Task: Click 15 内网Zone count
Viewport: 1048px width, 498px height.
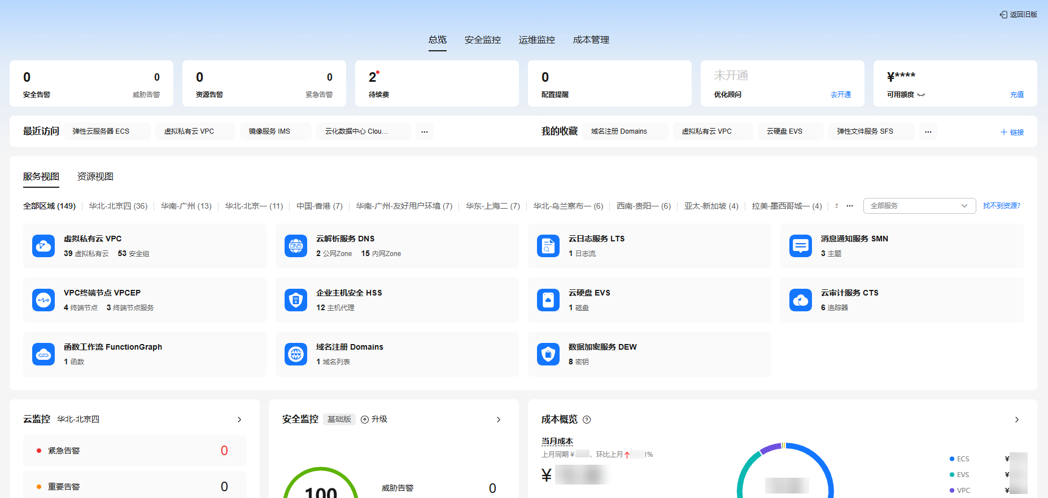Action: (x=381, y=254)
